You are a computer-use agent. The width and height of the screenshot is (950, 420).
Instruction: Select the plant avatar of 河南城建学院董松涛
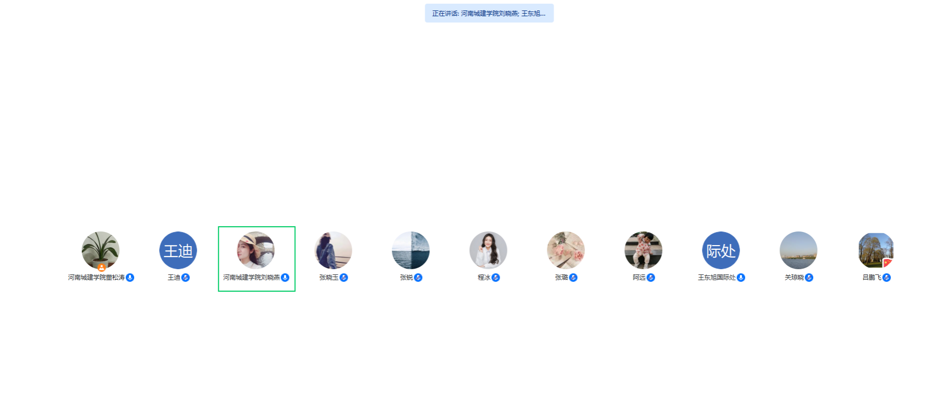[x=101, y=250]
